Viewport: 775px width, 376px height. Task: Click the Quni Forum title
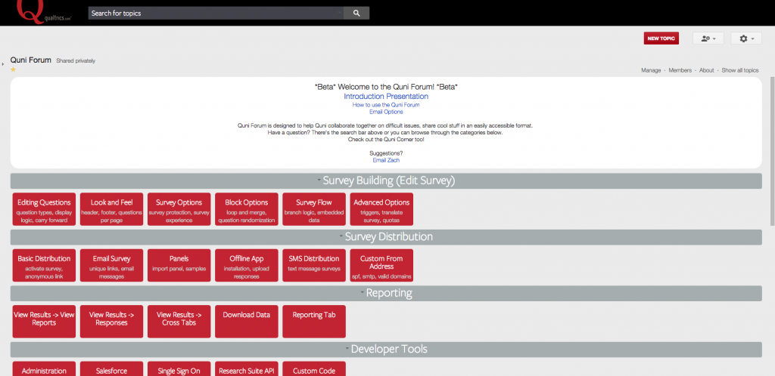[x=30, y=60]
